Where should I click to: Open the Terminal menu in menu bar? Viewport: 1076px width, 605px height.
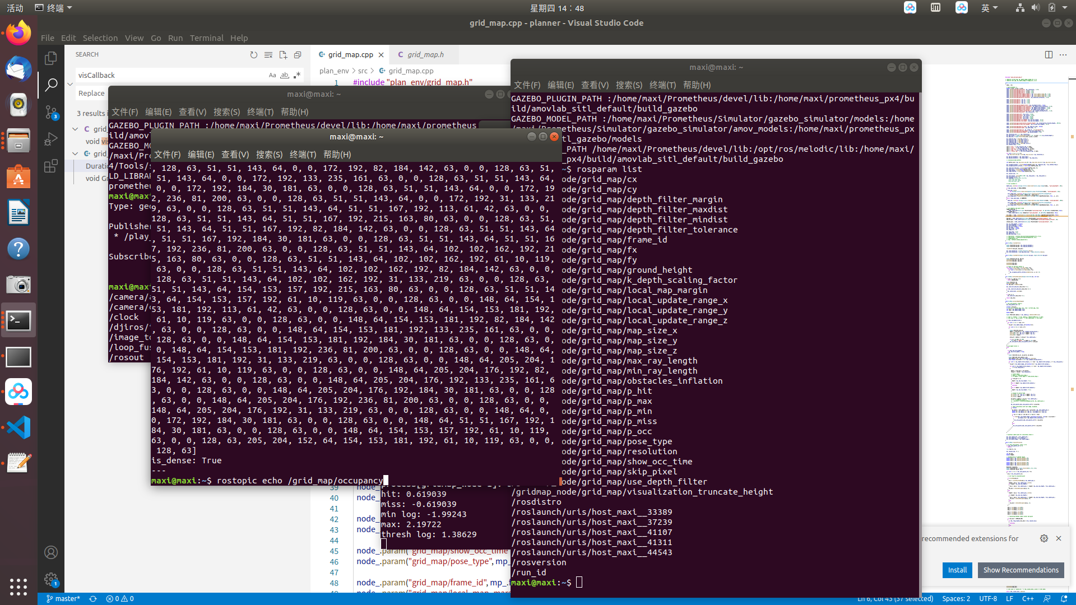coord(207,38)
